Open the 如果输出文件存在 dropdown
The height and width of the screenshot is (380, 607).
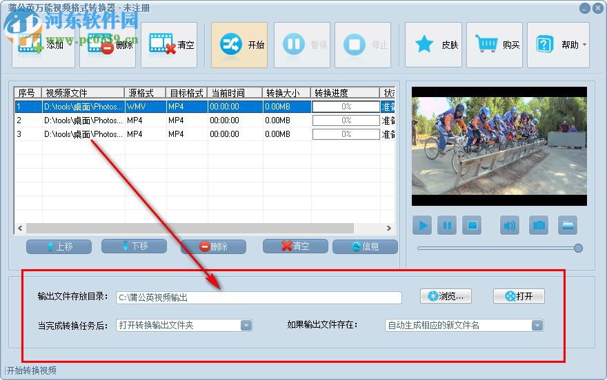tap(464, 325)
